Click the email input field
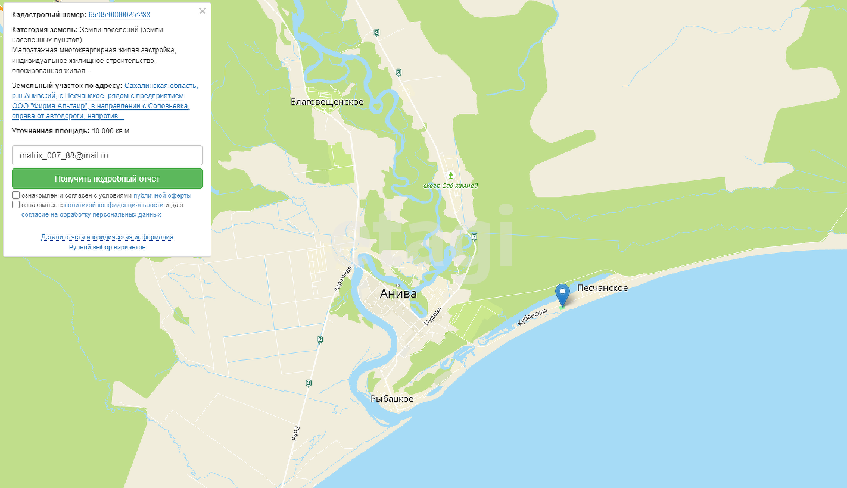The width and height of the screenshot is (847, 488). [x=107, y=155]
